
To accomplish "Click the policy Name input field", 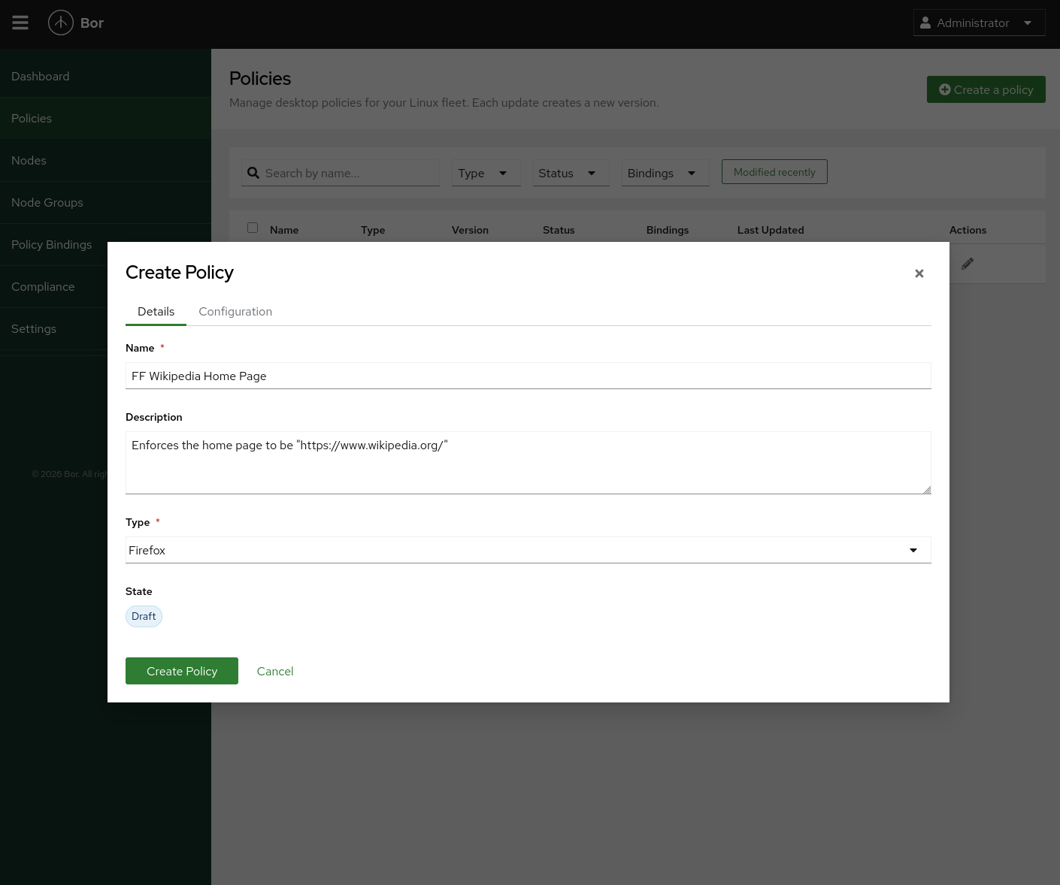I will (528, 376).
